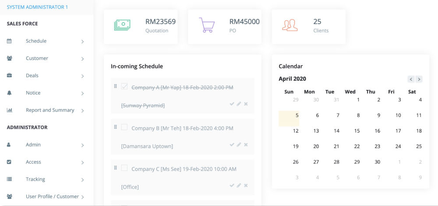The height and width of the screenshot is (206, 438).
Task: Click the PO shopping cart icon
Action: 206,25
